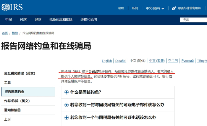The width and height of the screenshot is (207, 126).
Task: Open the 付款 navigation menu
Action: coord(23,19)
